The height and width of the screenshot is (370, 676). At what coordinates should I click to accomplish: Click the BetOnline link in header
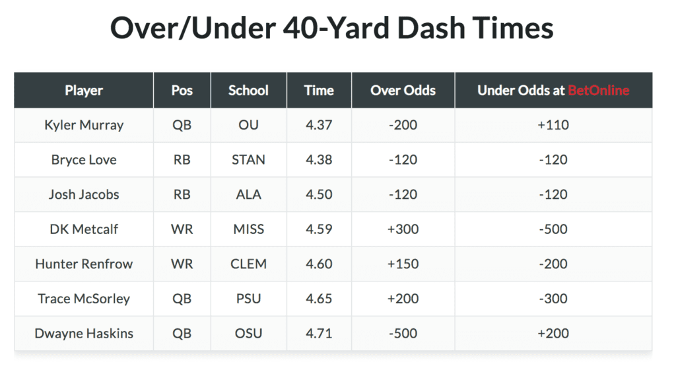599,91
